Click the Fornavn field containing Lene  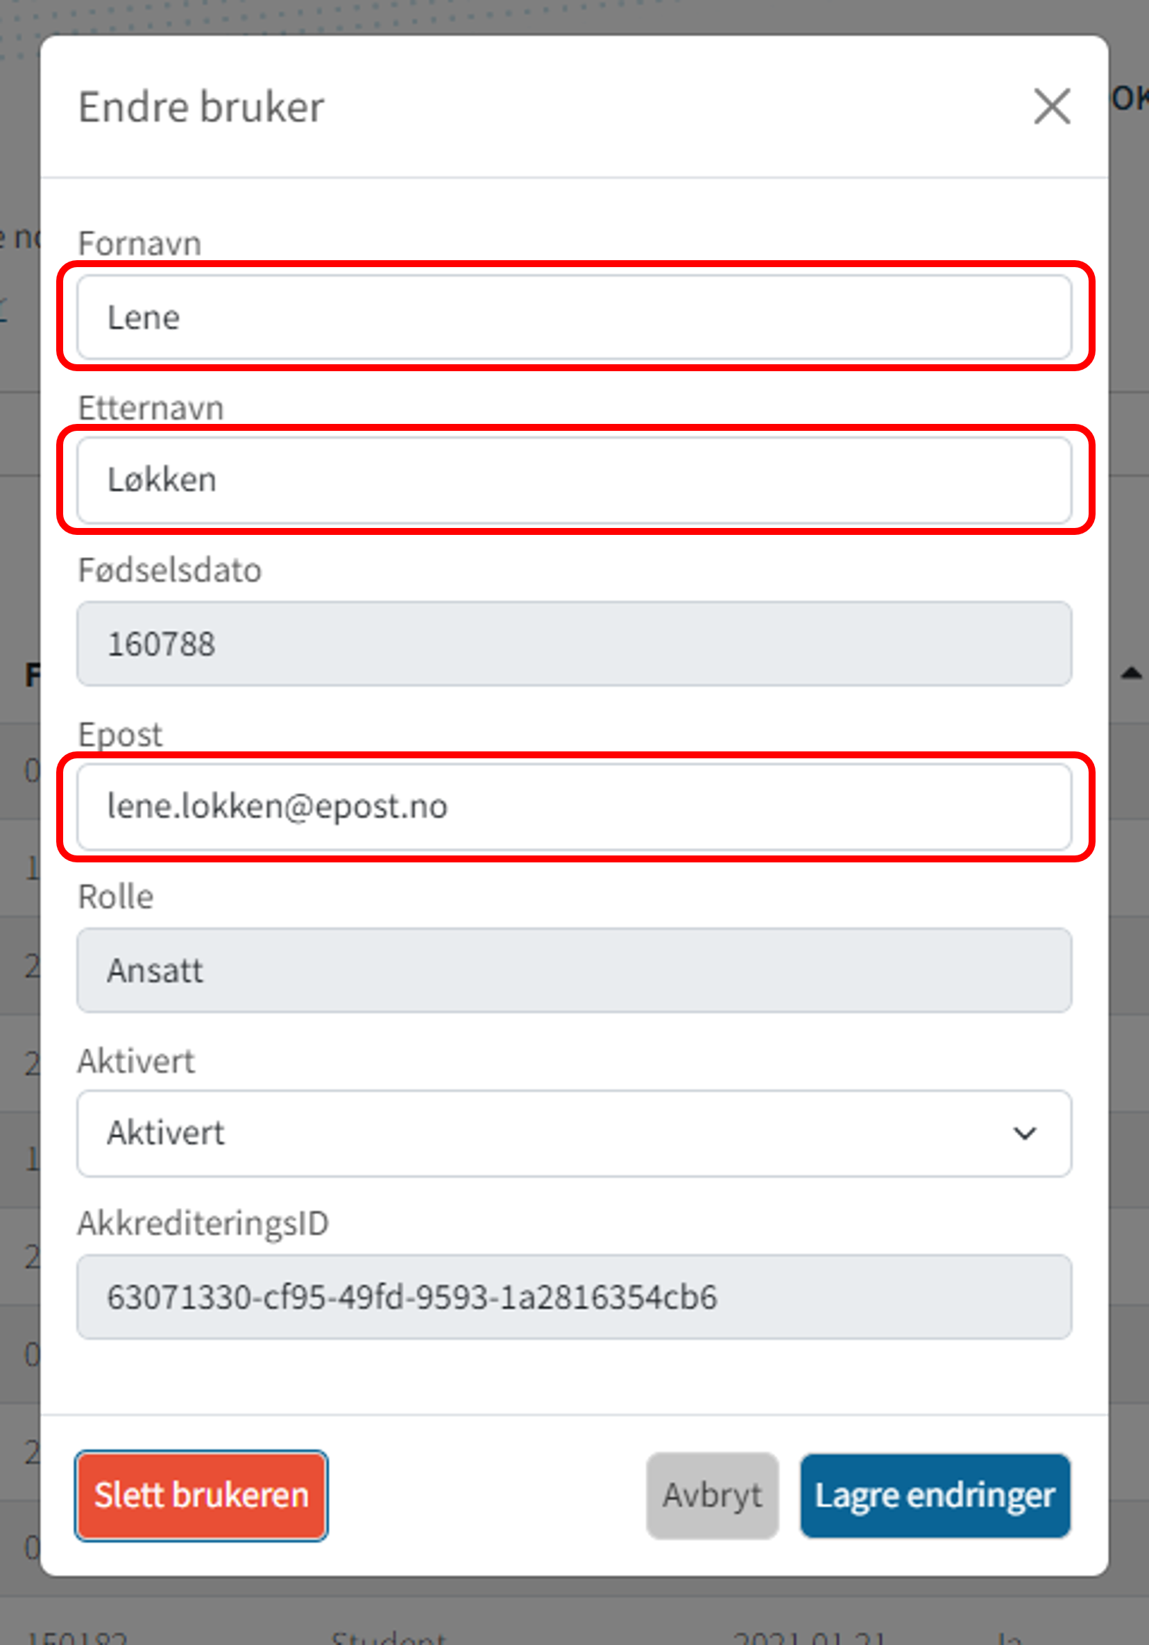click(574, 317)
